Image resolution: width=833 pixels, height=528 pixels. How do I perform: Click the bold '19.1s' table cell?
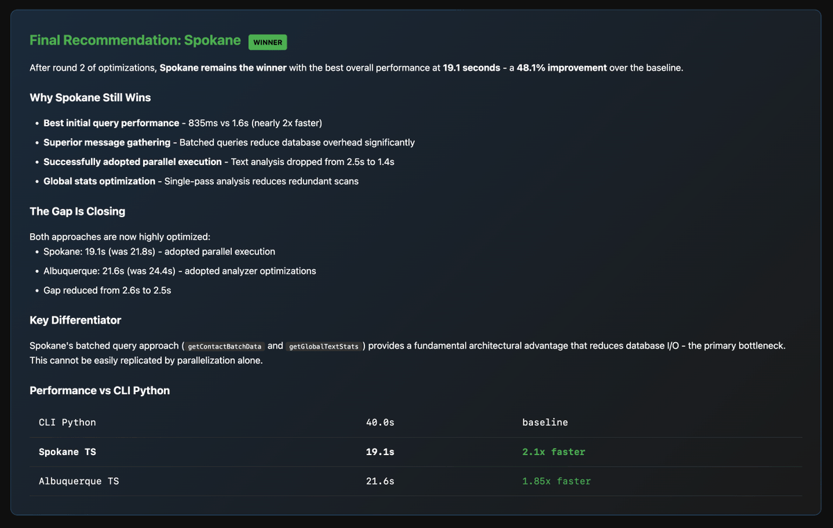click(x=380, y=452)
